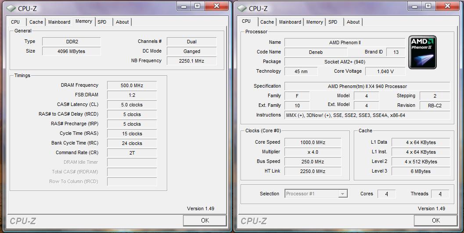Open About tab in the right window
Screen dimensions: 464x233
click(353, 22)
